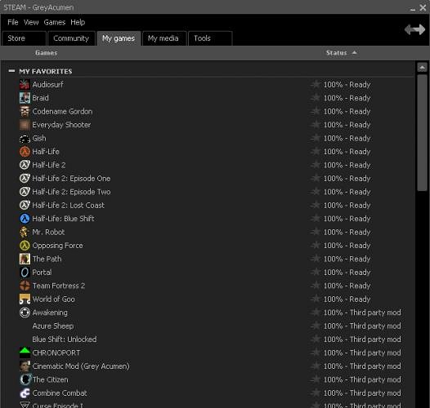
Task: Click the Half-Life 2: Episode Two icon
Action: click(x=25, y=192)
